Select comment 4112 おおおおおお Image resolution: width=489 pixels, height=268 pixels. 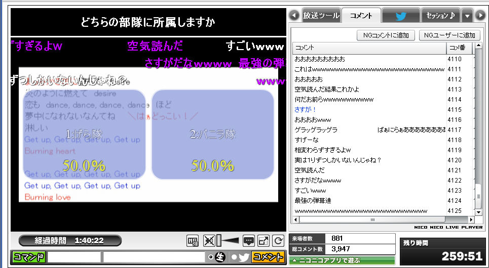click(x=383, y=79)
